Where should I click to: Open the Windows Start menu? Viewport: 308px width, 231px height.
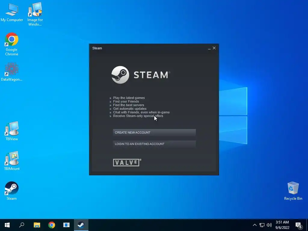[7, 225]
